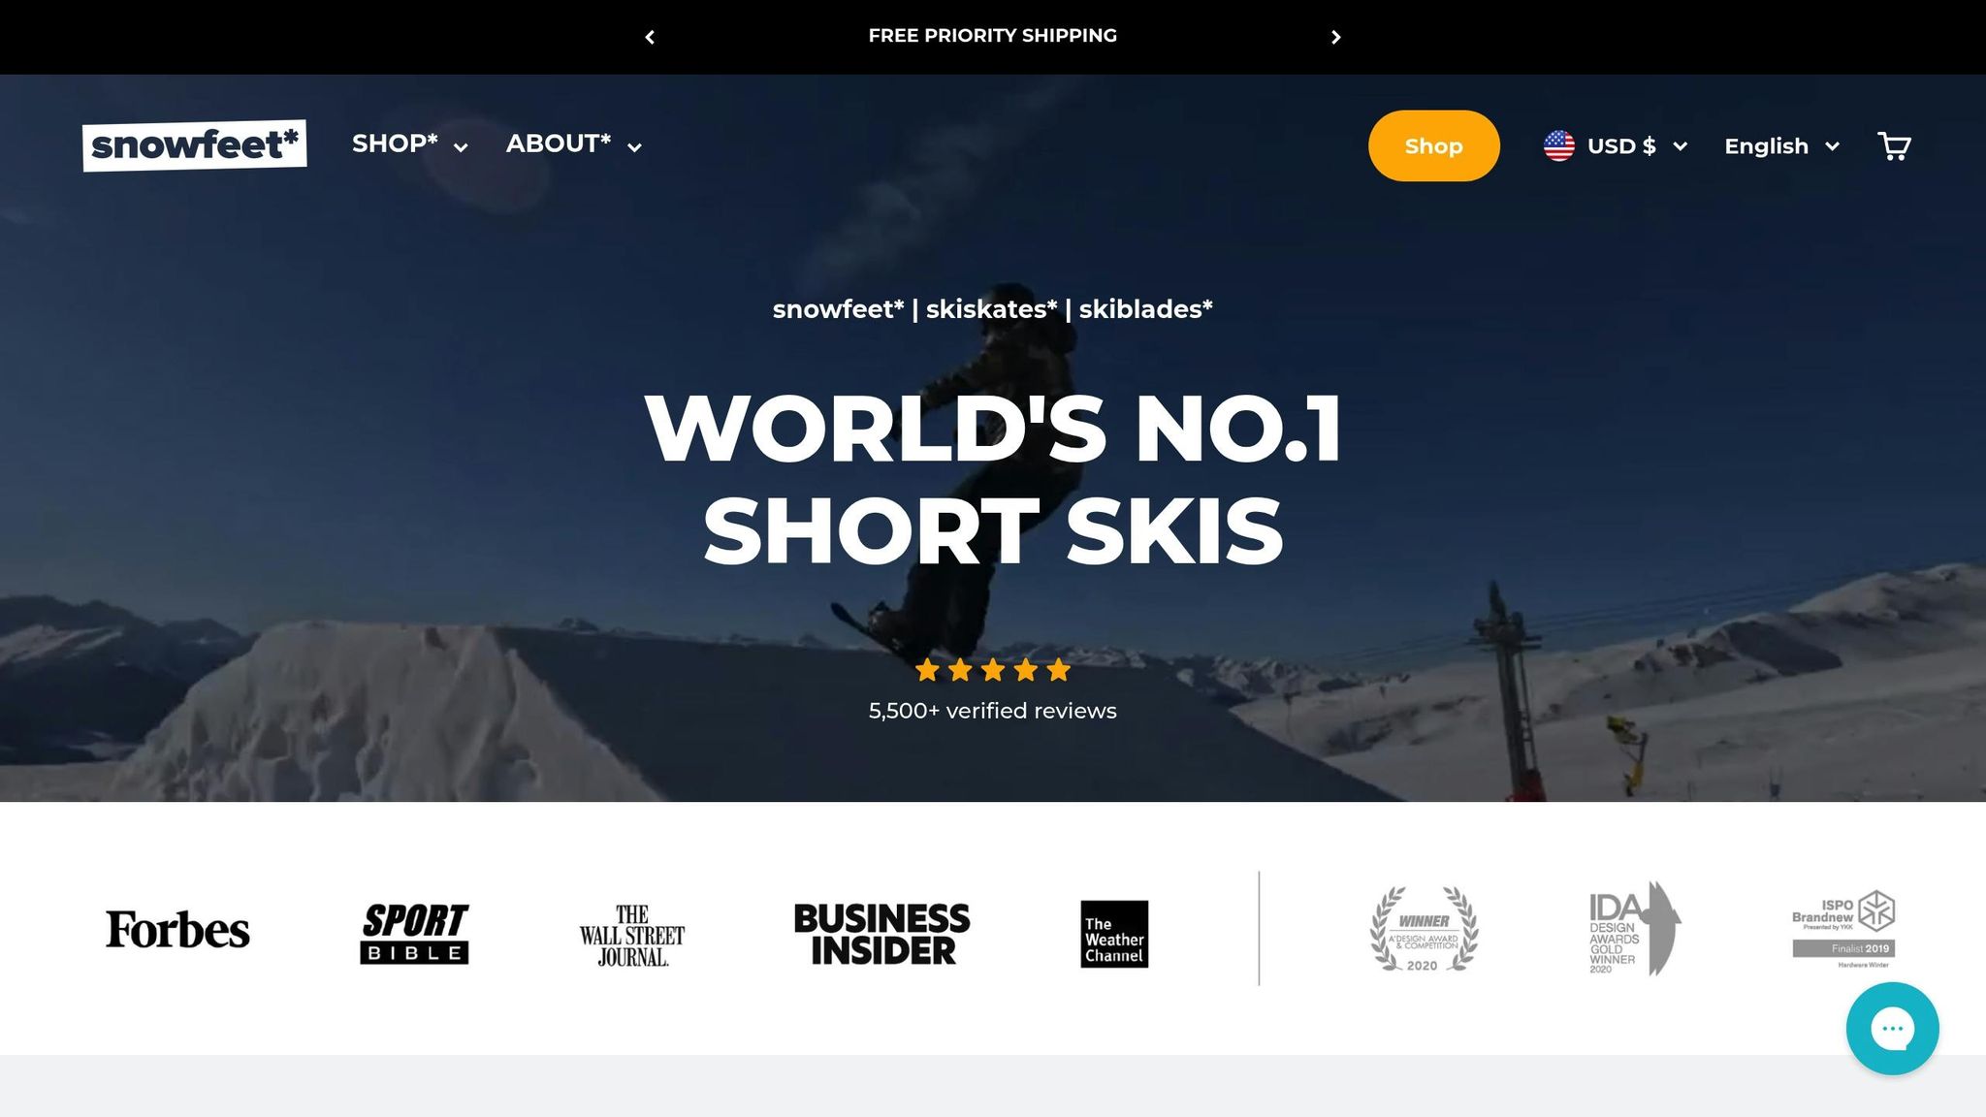
Task: Show previous announcement with left arrow
Action: 650,37
